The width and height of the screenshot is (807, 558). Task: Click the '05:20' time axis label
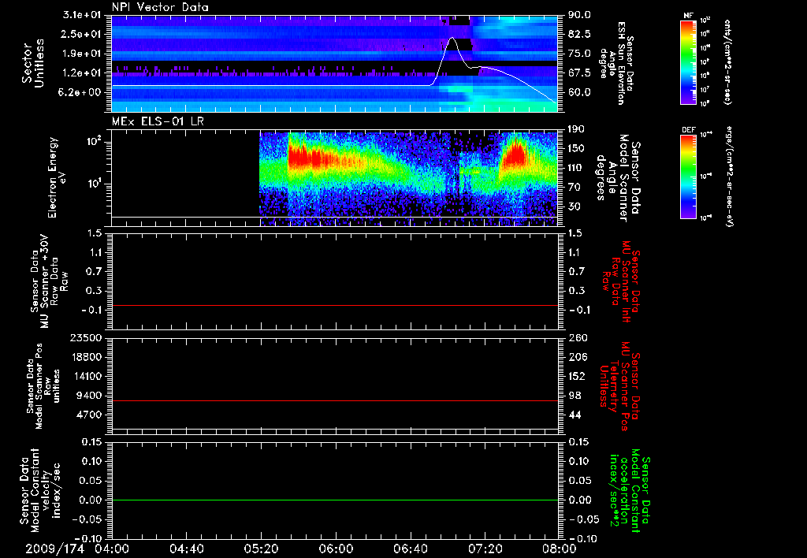[x=261, y=549]
